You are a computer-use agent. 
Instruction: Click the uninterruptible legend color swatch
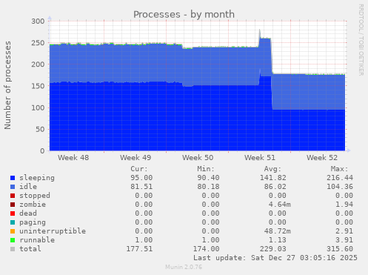tap(13, 231)
